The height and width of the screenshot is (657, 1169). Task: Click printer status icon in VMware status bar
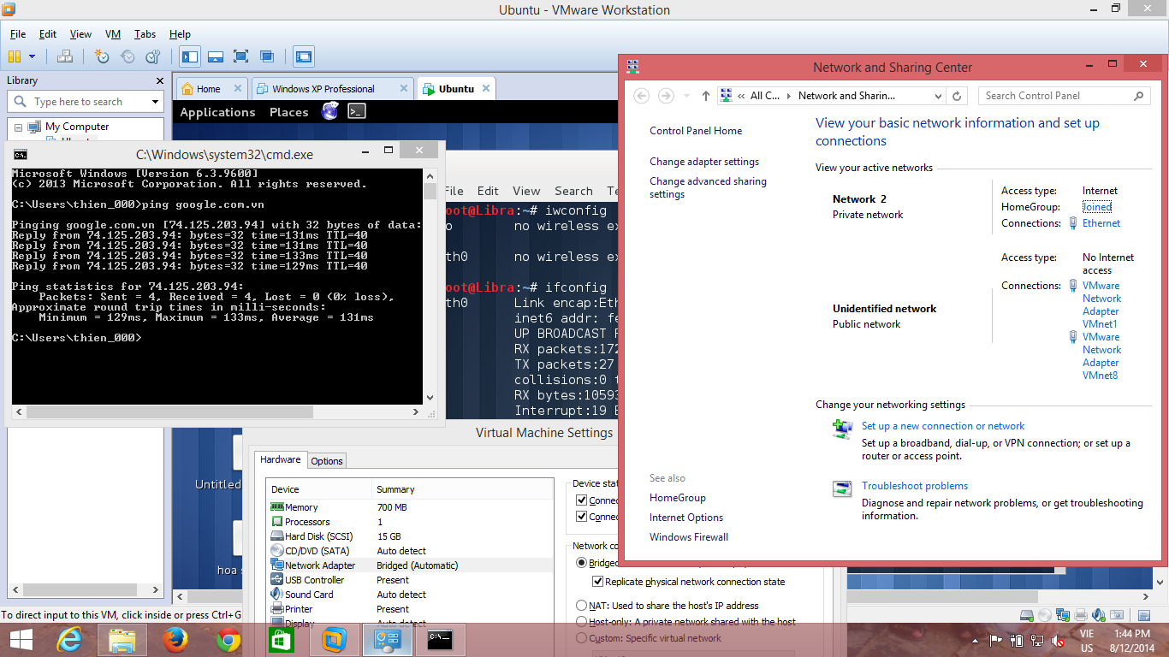click(x=1081, y=615)
